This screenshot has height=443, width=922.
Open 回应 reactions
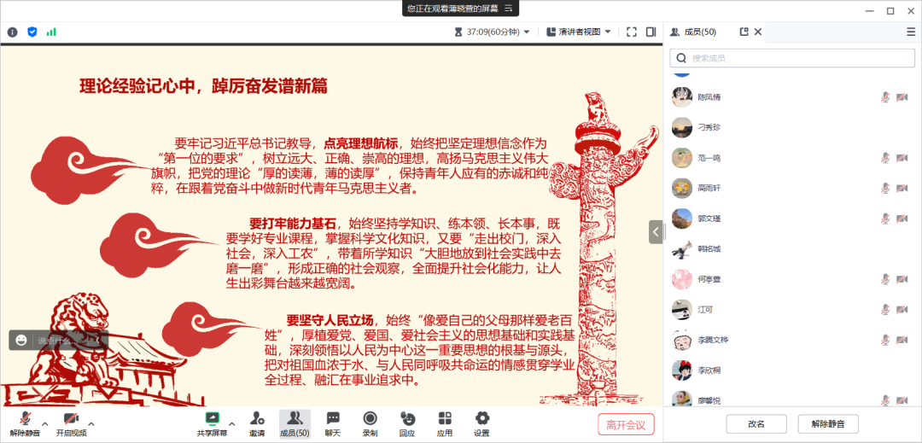[407, 423]
